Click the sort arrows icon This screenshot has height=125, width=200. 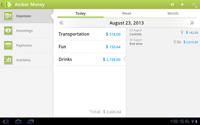(172, 4)
